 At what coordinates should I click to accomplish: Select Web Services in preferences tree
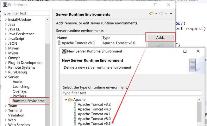point(19,124)
